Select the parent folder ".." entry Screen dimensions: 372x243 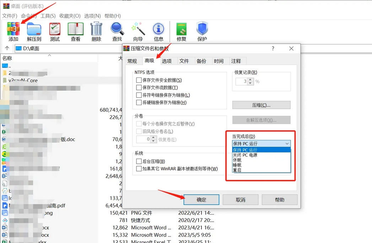pos(7,66)
